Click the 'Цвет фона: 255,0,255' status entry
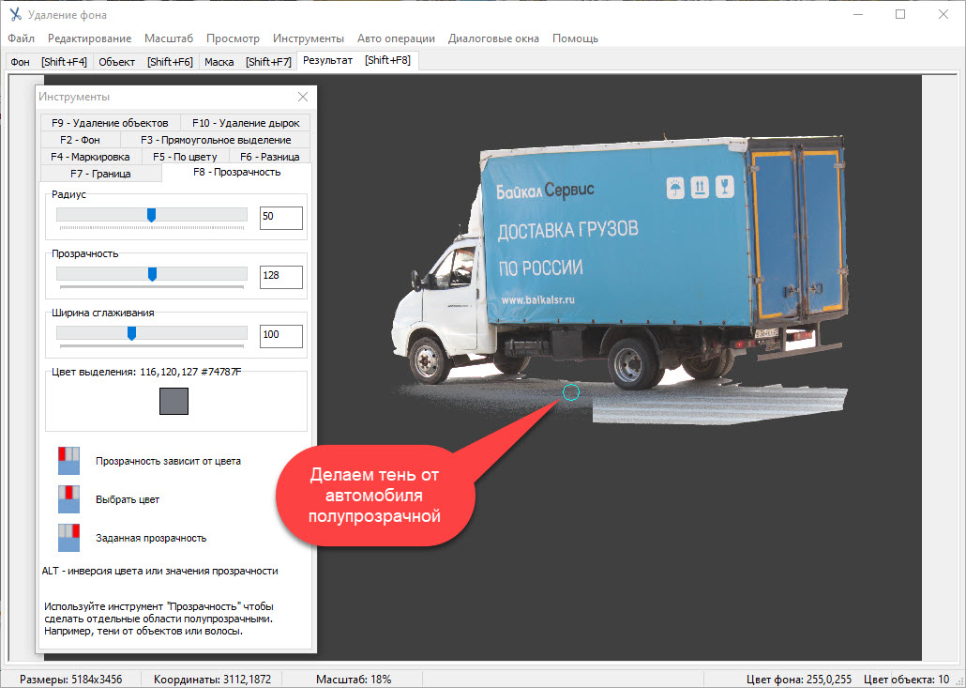This screenshot has width=966, height=688. coord(799,680)
